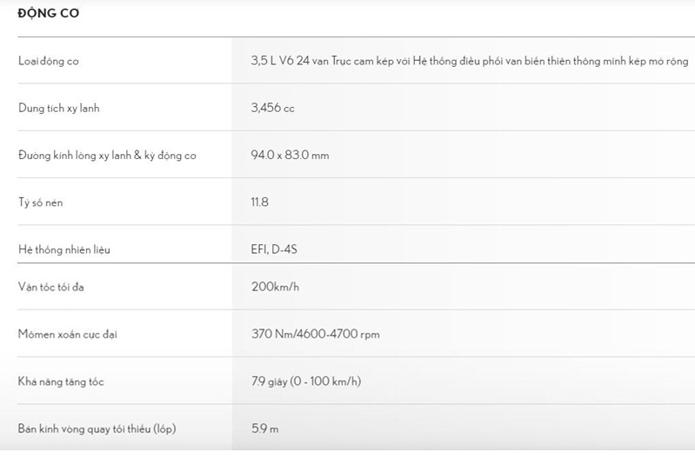Click the 5.9 m turning radius value
Viewport: 695px width, 459px height.
click(265, 429)
